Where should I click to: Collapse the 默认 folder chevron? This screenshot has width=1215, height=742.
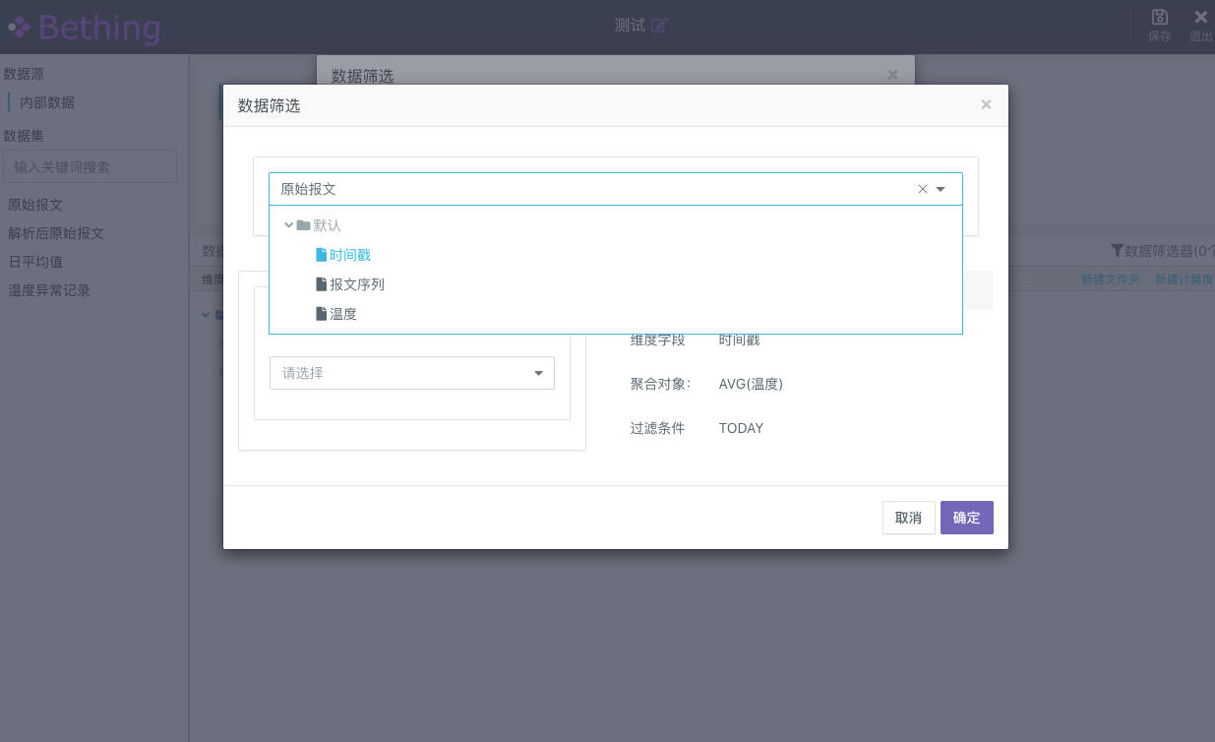tap(289, 225)
